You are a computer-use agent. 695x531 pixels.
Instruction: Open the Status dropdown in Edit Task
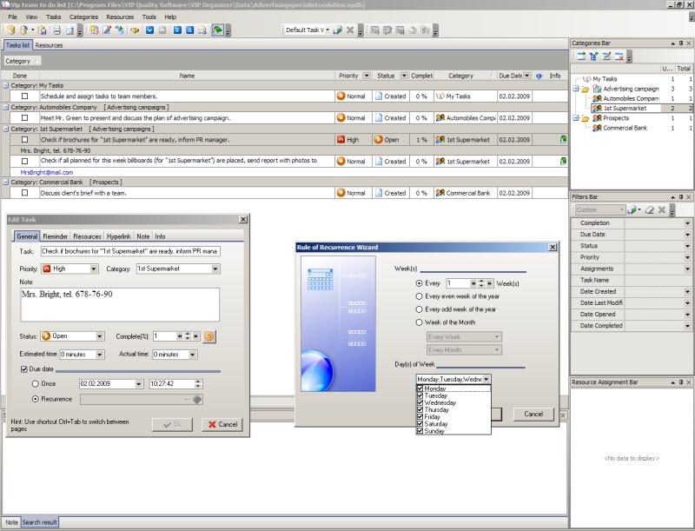pos(100,336)
